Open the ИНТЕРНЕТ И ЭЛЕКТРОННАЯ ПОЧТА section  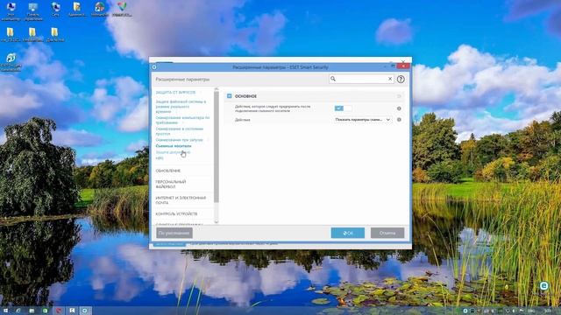coord(181,200)
